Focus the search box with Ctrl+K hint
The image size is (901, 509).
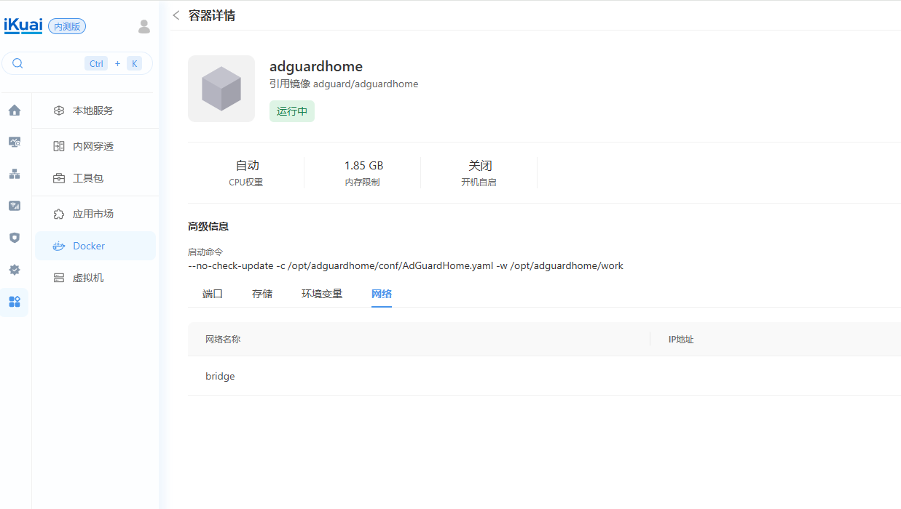point(77,63)
